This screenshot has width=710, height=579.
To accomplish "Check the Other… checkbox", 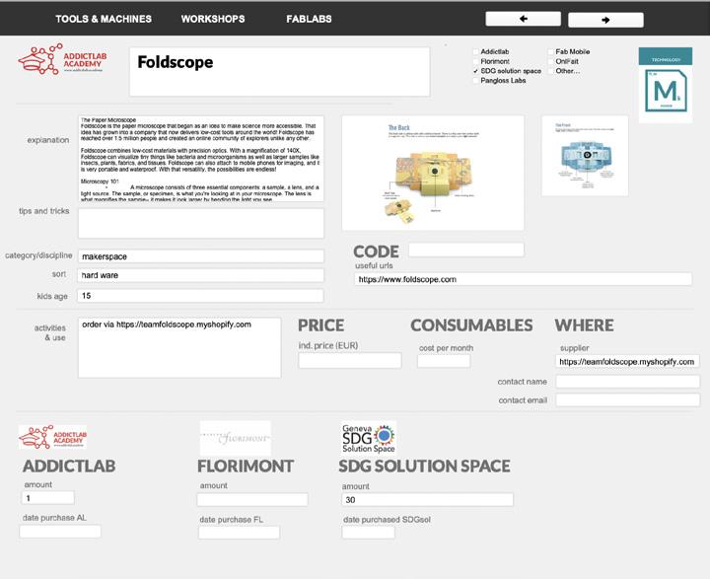I will click(x=550, y=71).
